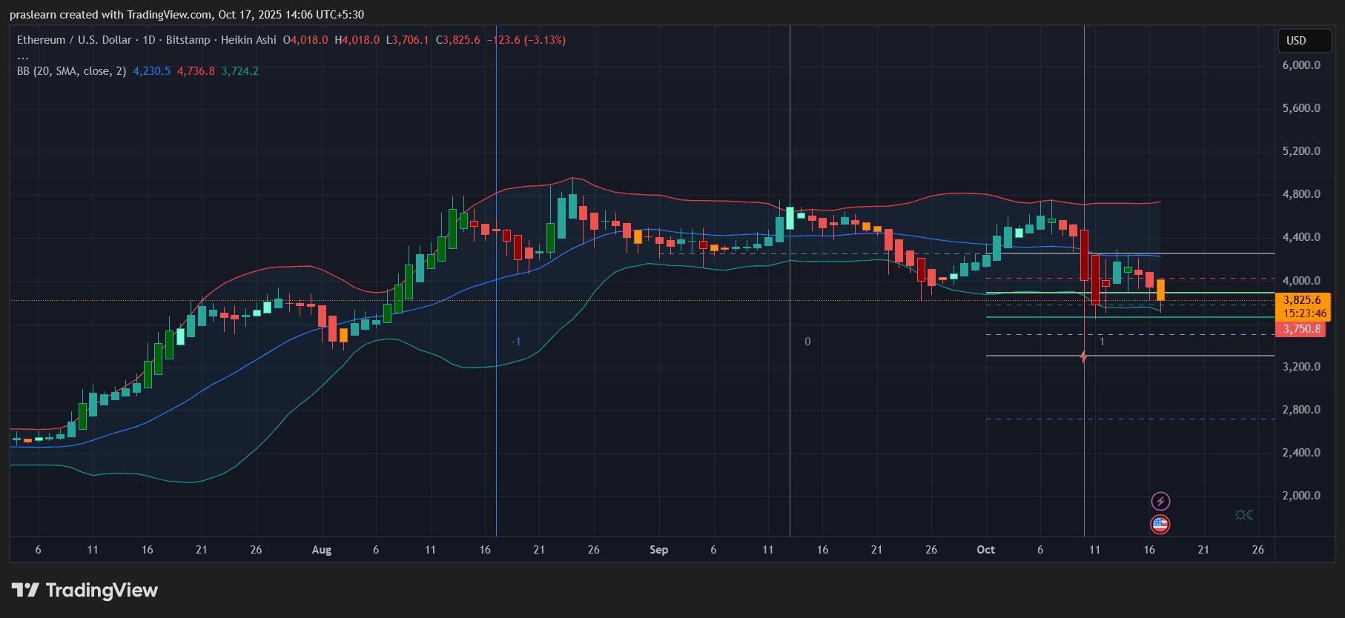
Task: Select the BB (20, SMA, close, 2) indicator label
Action: point(71,71)
